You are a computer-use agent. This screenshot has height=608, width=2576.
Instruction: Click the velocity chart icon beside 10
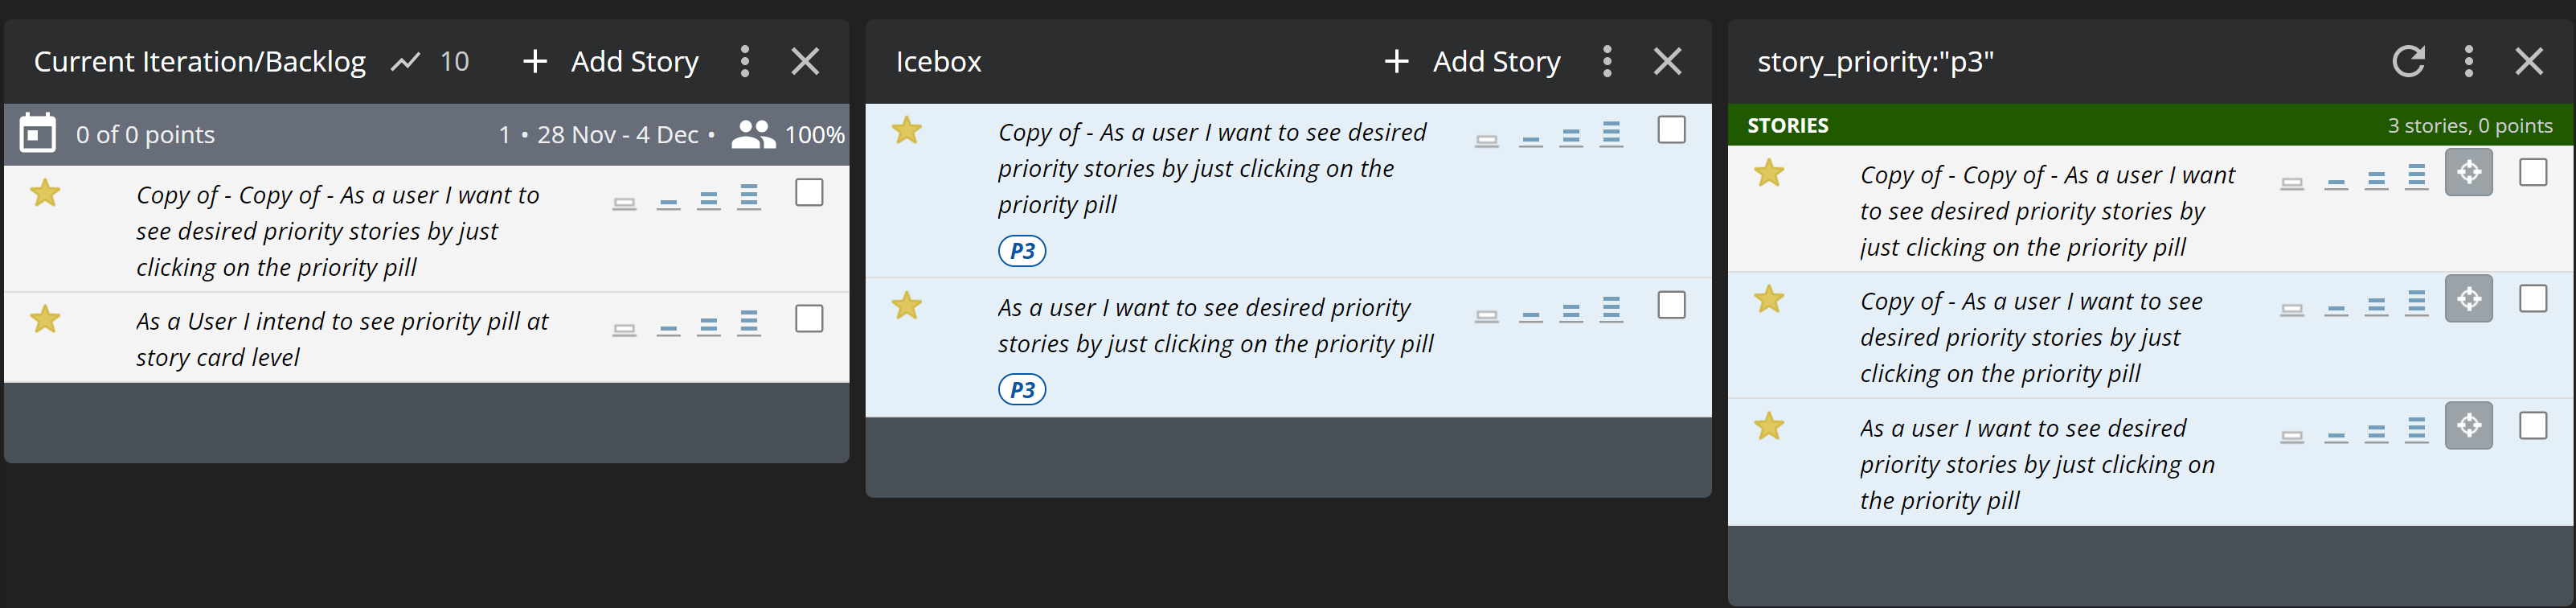405,62
